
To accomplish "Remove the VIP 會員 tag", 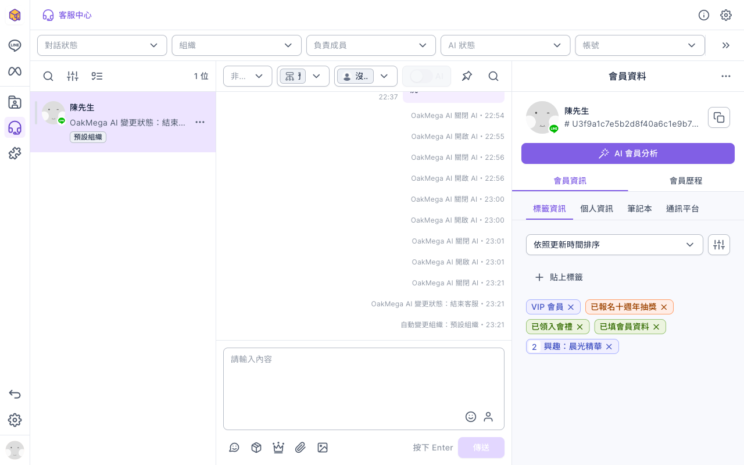I will click(x=571, y=307).
